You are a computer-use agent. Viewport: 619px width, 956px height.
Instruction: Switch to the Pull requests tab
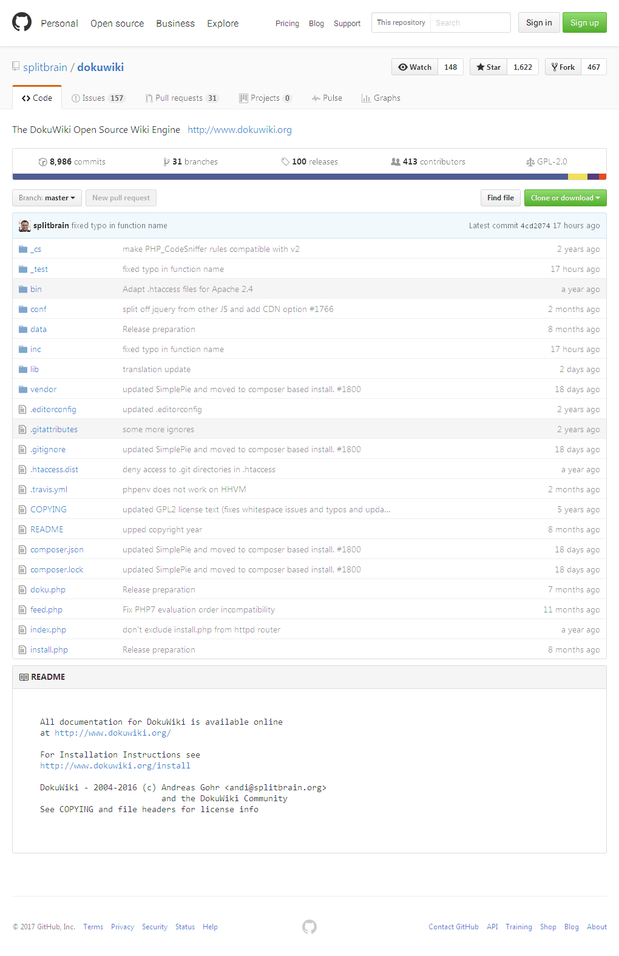click(181, 98)
